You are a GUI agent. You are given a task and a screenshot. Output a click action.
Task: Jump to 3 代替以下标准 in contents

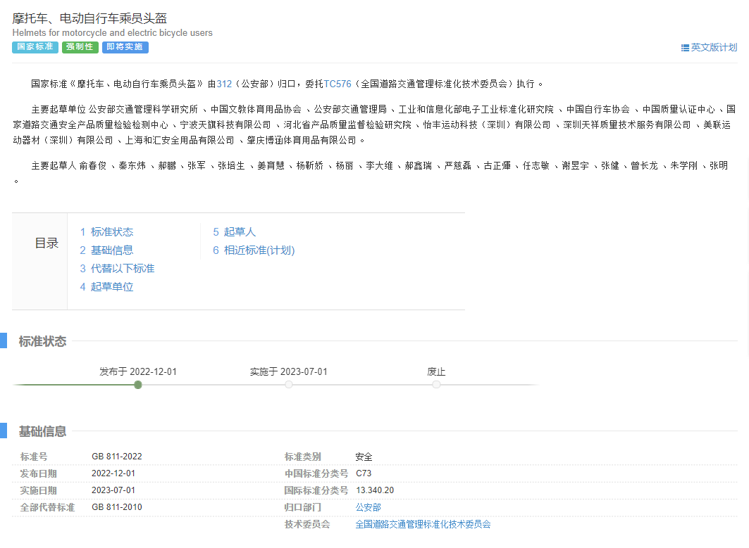click(117, 269)
